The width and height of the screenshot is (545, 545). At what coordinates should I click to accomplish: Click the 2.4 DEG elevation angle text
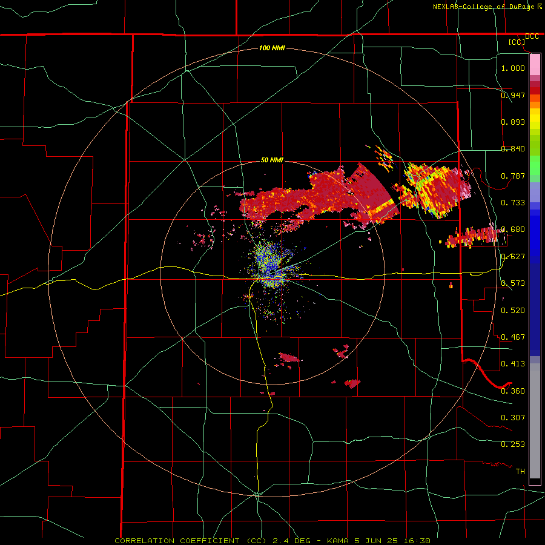[x=292, y=541]
